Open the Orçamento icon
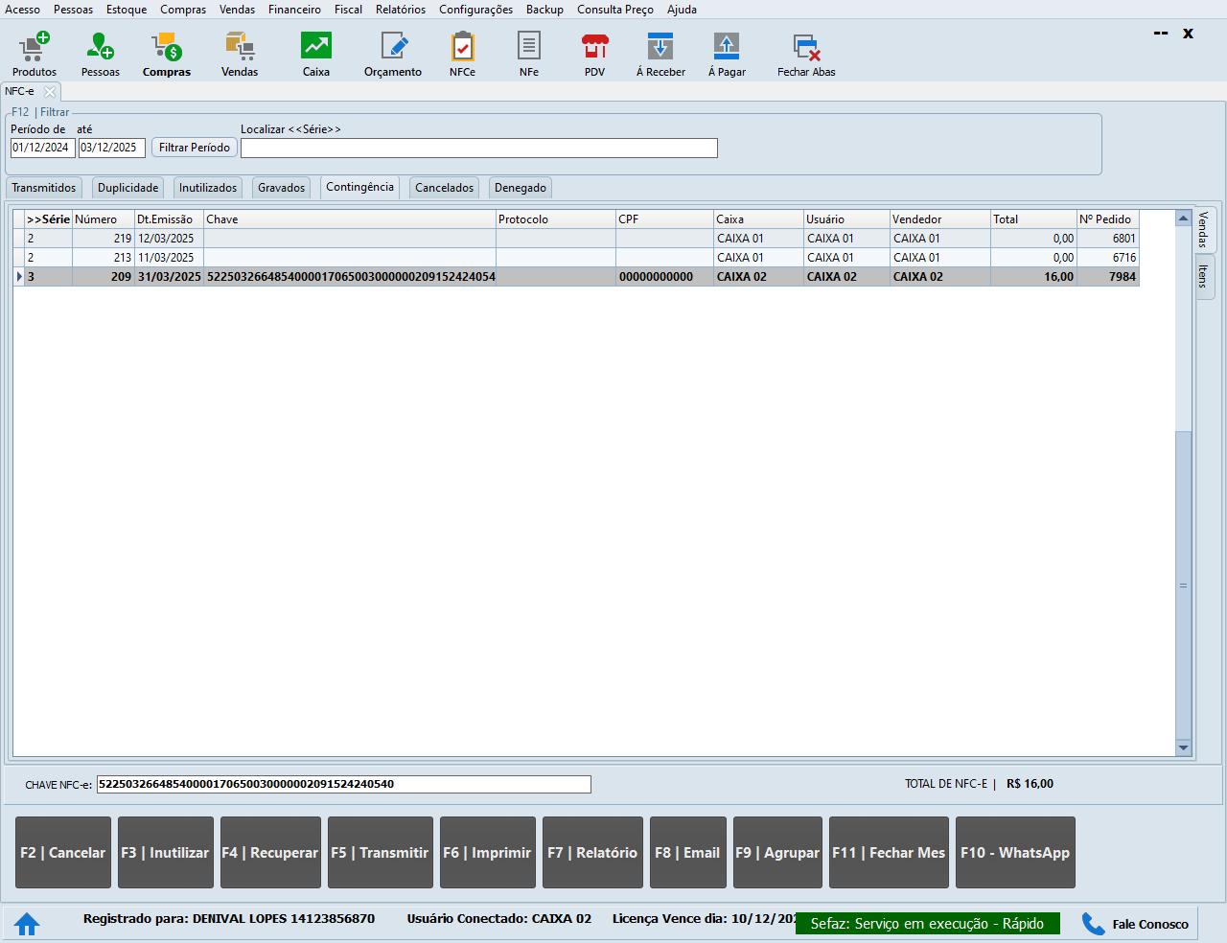Viewport: 1227px width, 943px height. point(393,47)
